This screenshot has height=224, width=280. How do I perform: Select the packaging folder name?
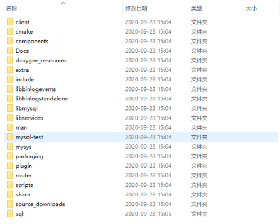pos(29,157)
